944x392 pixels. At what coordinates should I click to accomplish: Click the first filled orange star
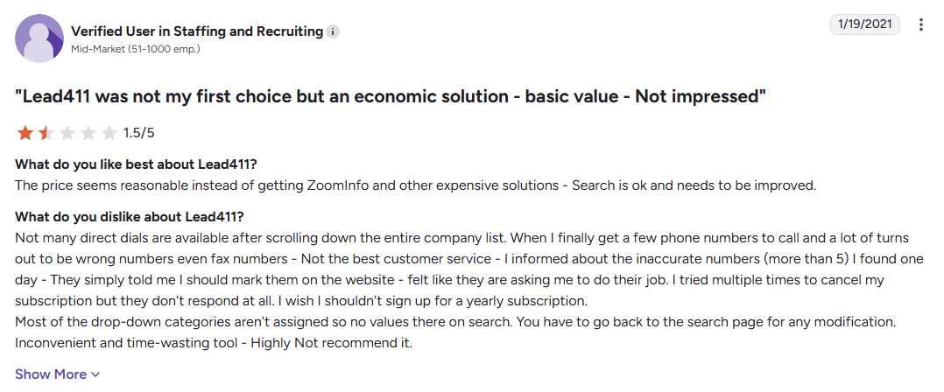point(25,133)
